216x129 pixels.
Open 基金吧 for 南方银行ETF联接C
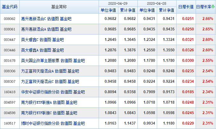[71, 113]
